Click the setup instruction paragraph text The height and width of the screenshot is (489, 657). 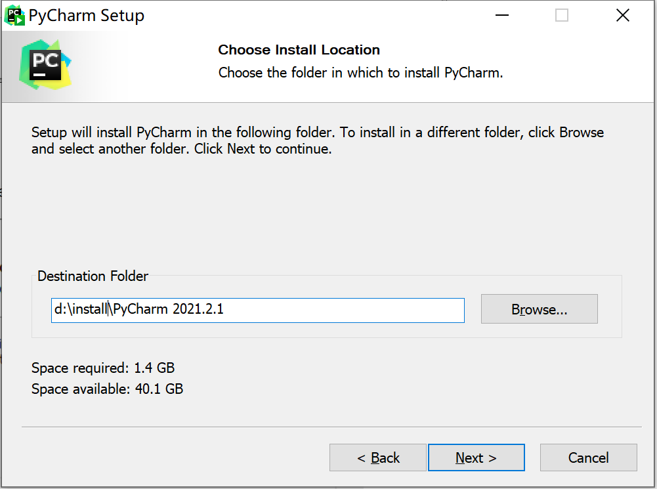[317, 140]
